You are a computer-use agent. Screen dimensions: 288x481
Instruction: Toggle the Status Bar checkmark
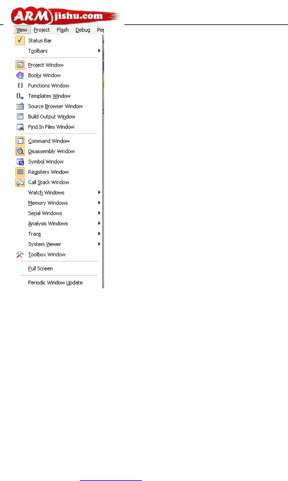20,41
